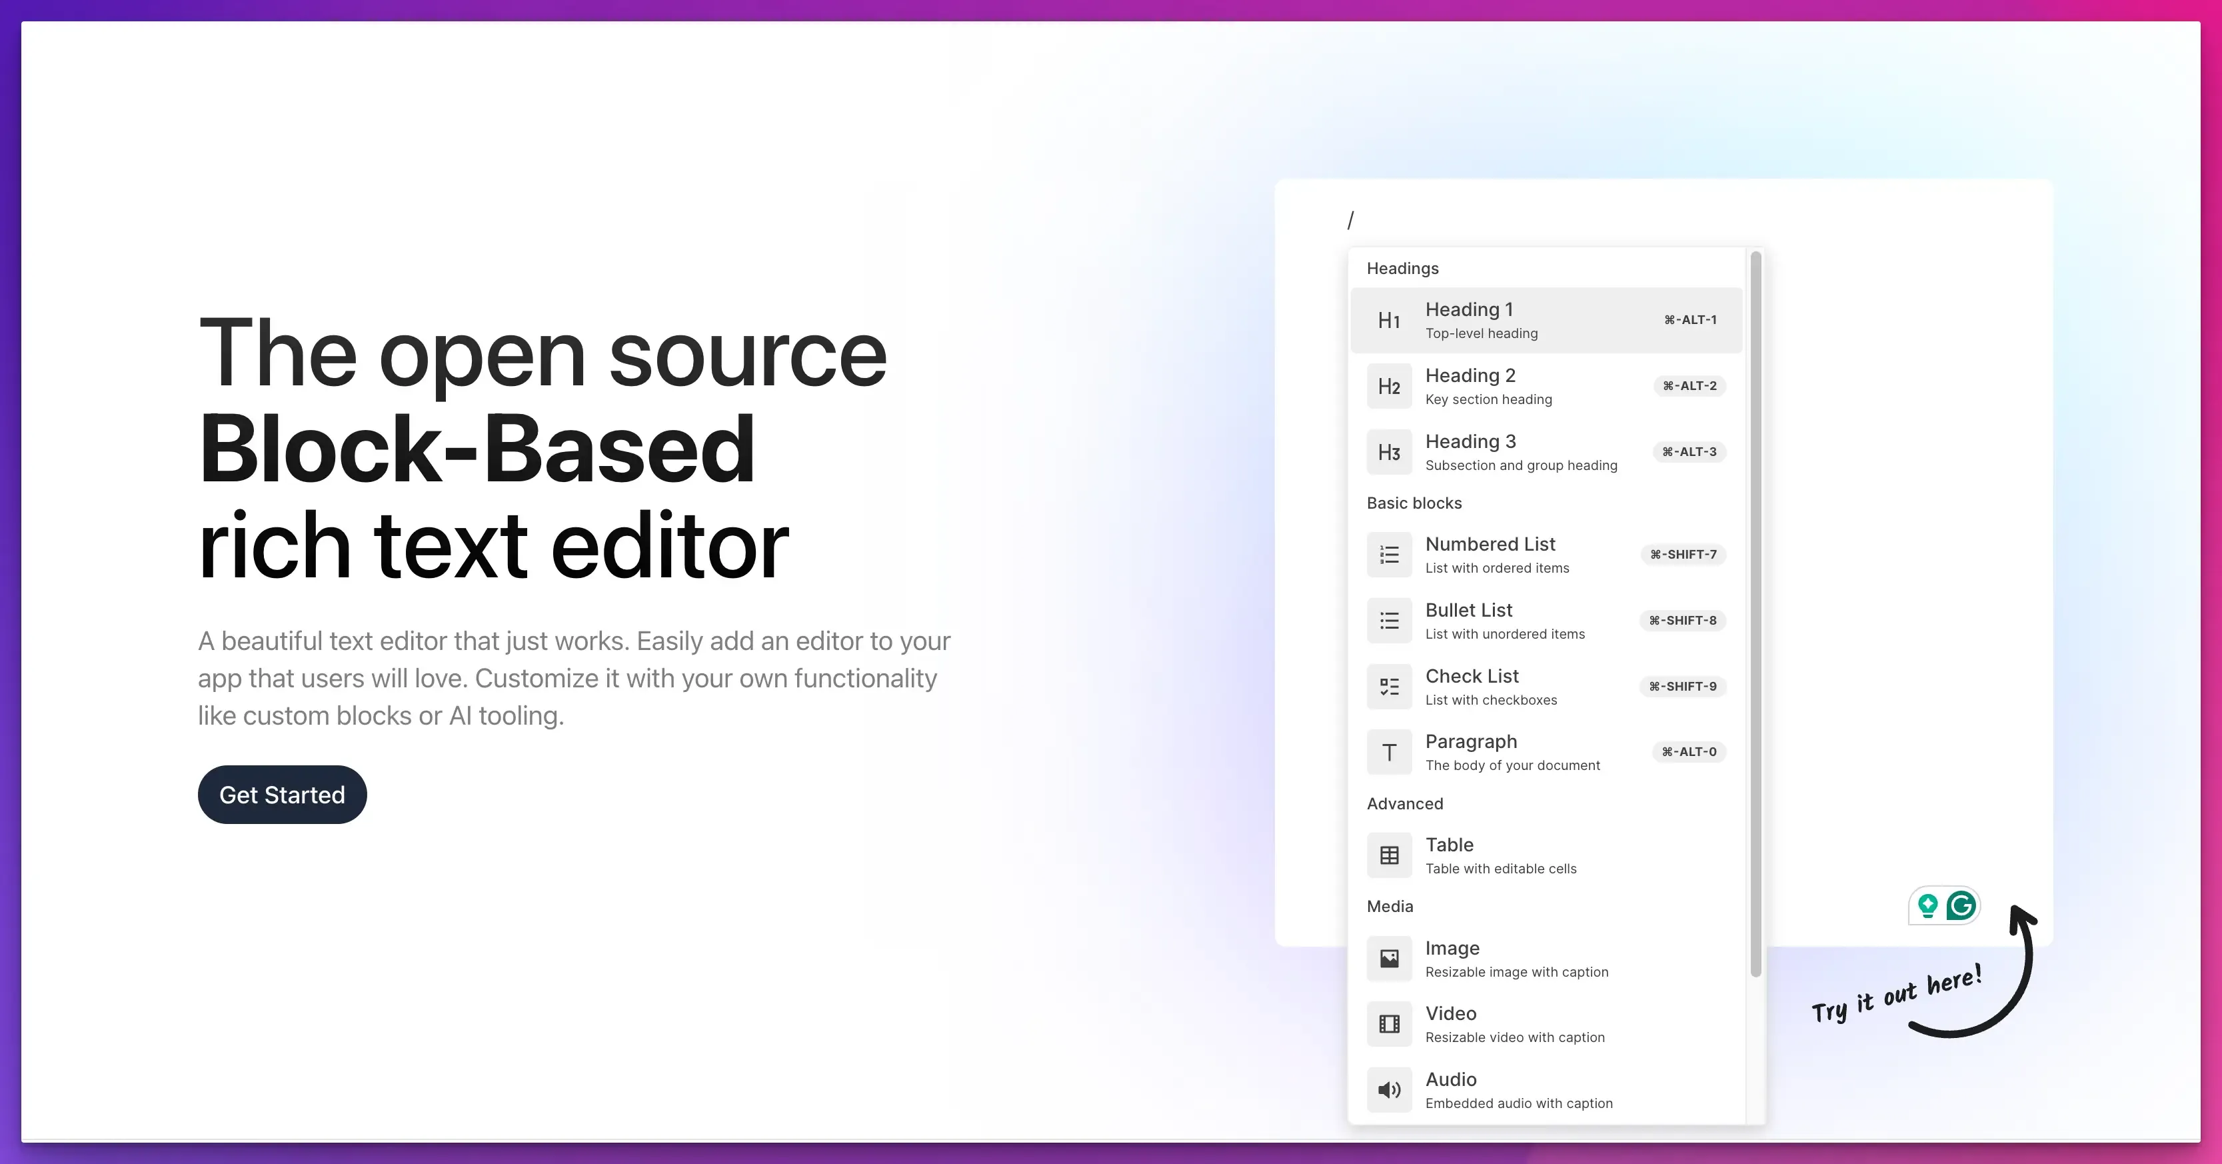The height and width of the screenshot is (1164, 2222).
Task: Click 'Subsection and group heading' text
Action: [x=1521, y=465]
